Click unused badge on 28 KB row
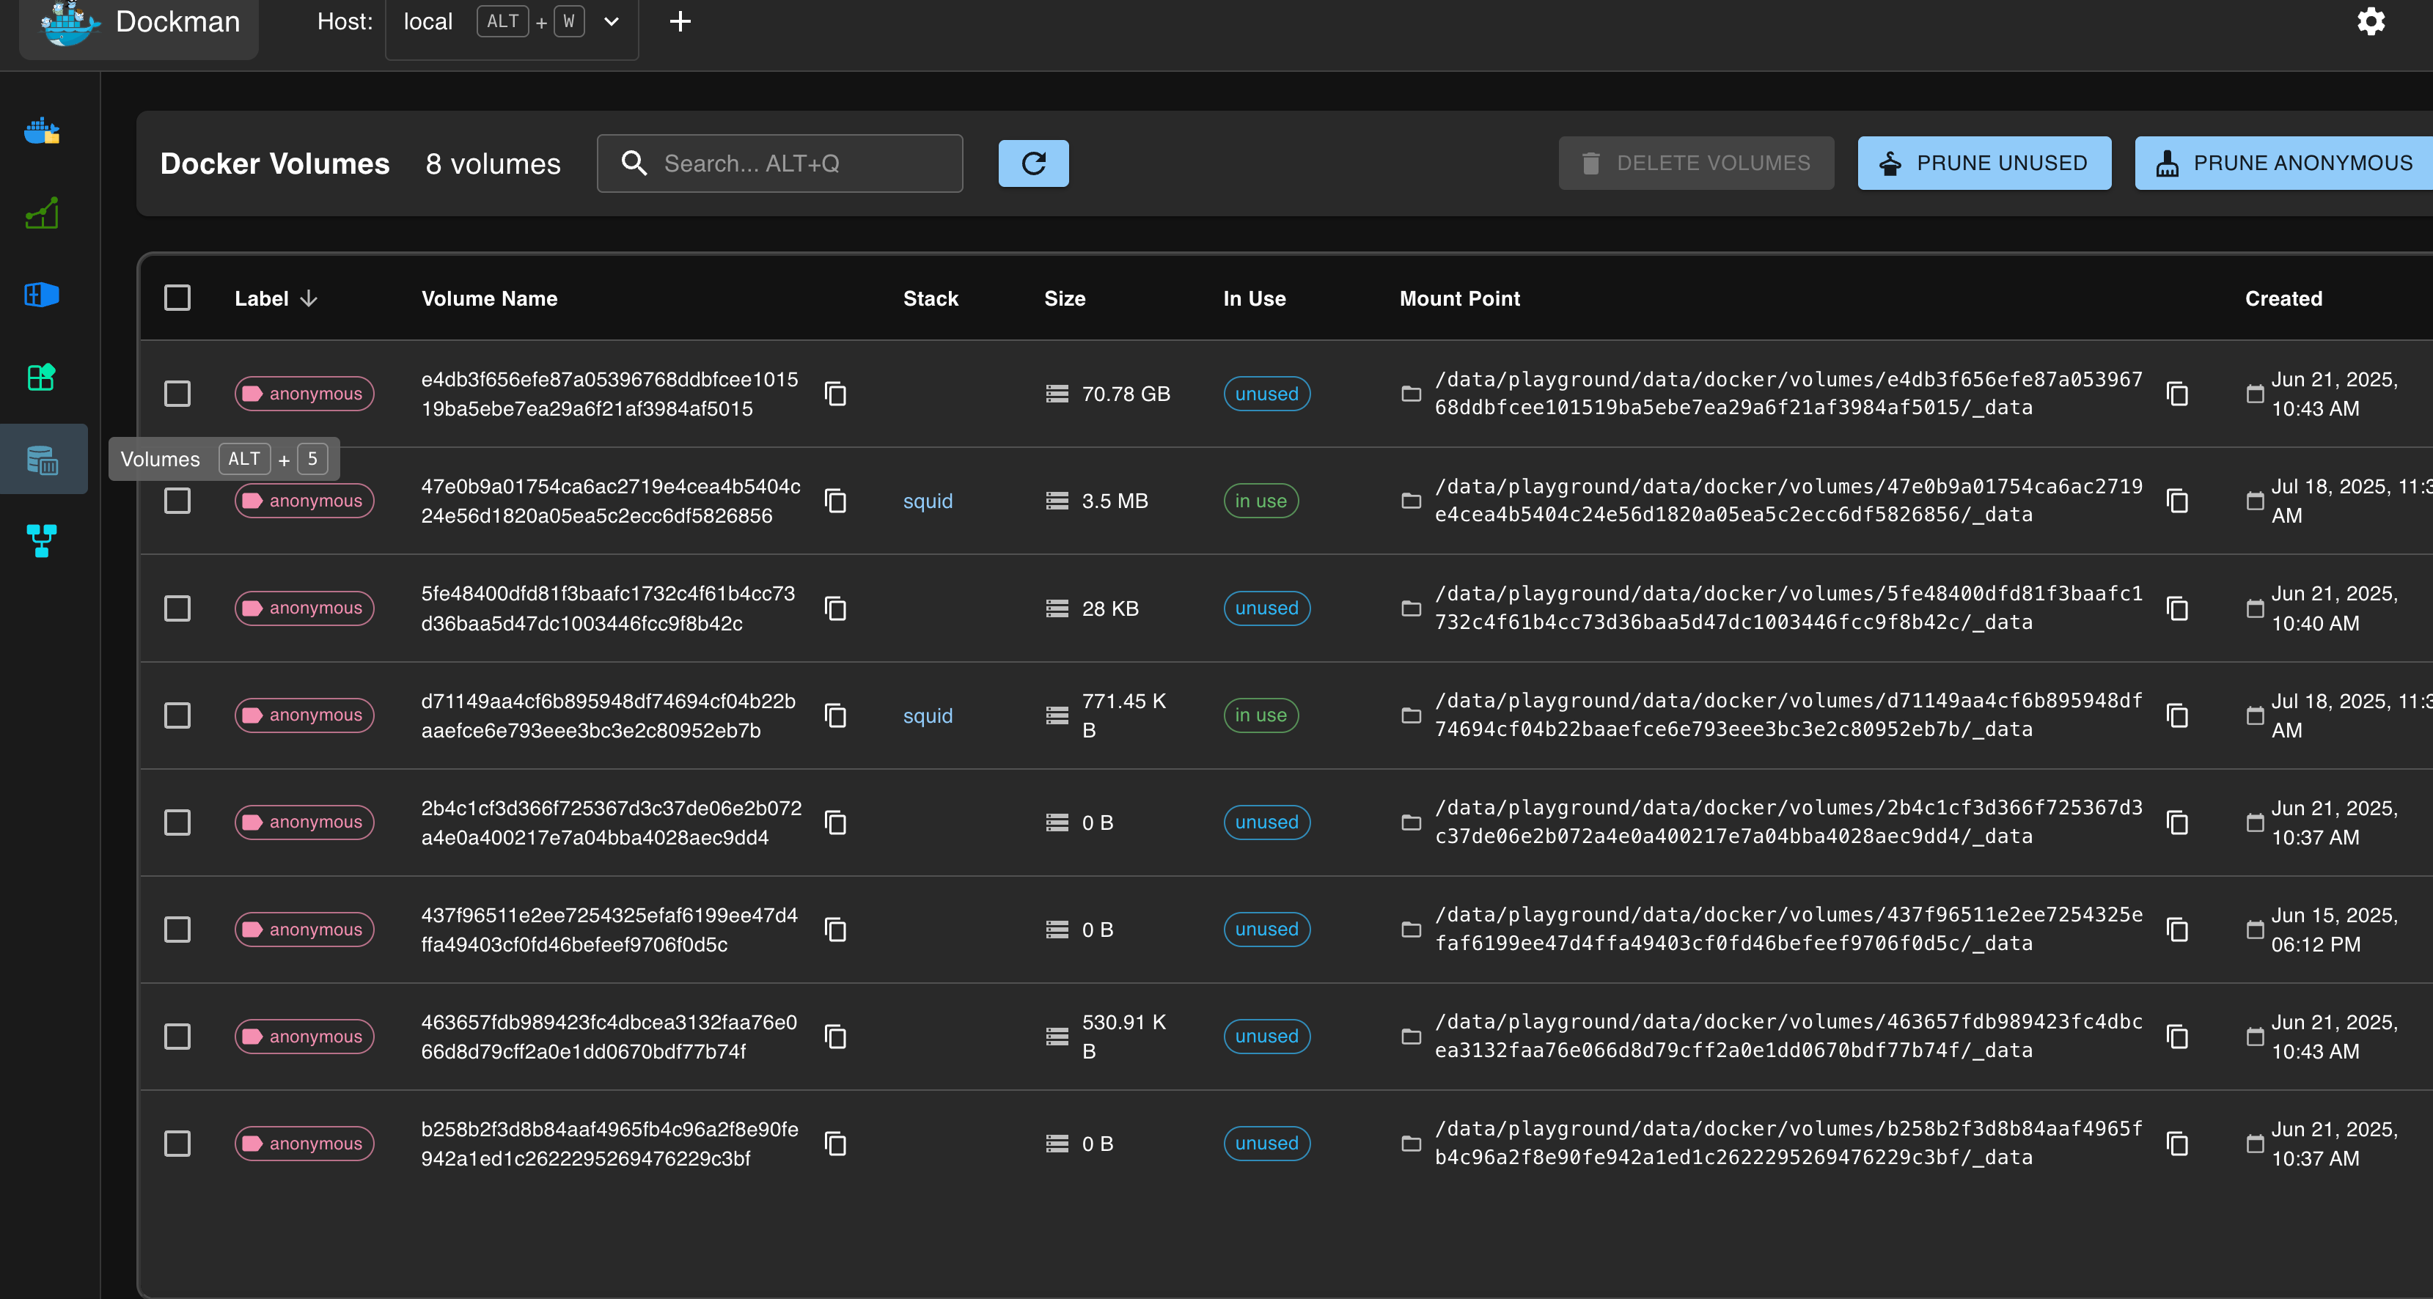2433x1299 pixels. pos(1266,608)
